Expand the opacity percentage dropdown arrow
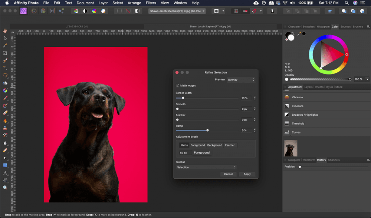The image size is (371, 218). [x=367, y=79]
